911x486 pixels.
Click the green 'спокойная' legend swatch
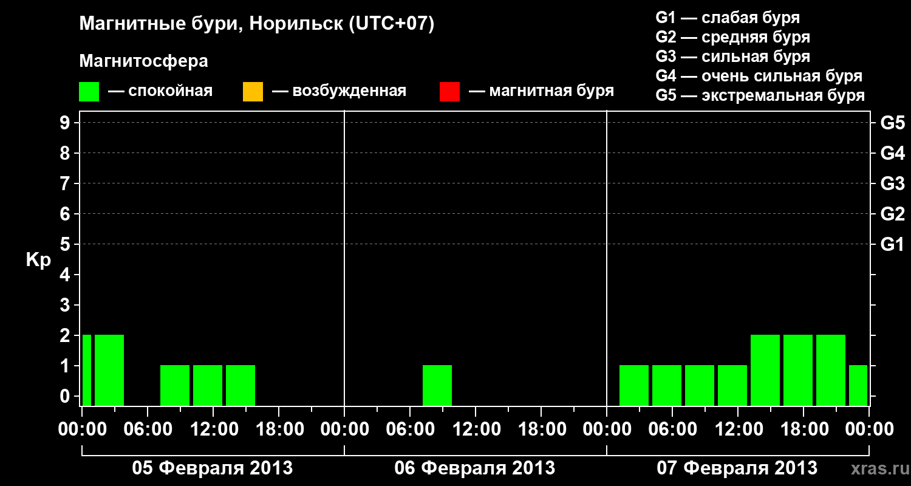point(89,92)
